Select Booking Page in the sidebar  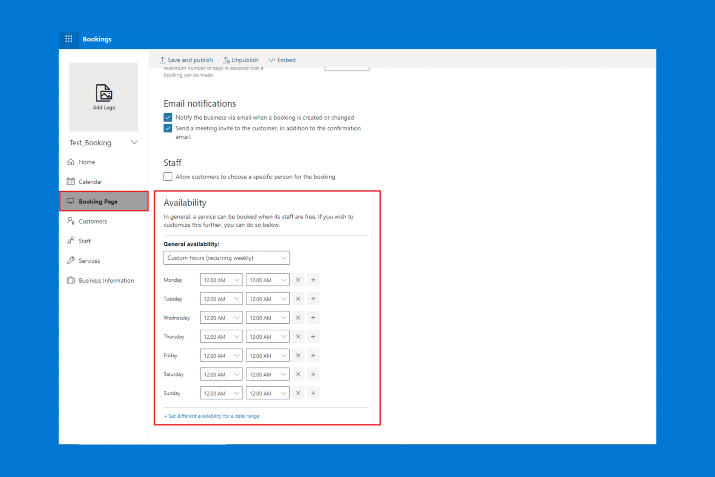pyautogui.click(x=103, y=201)
